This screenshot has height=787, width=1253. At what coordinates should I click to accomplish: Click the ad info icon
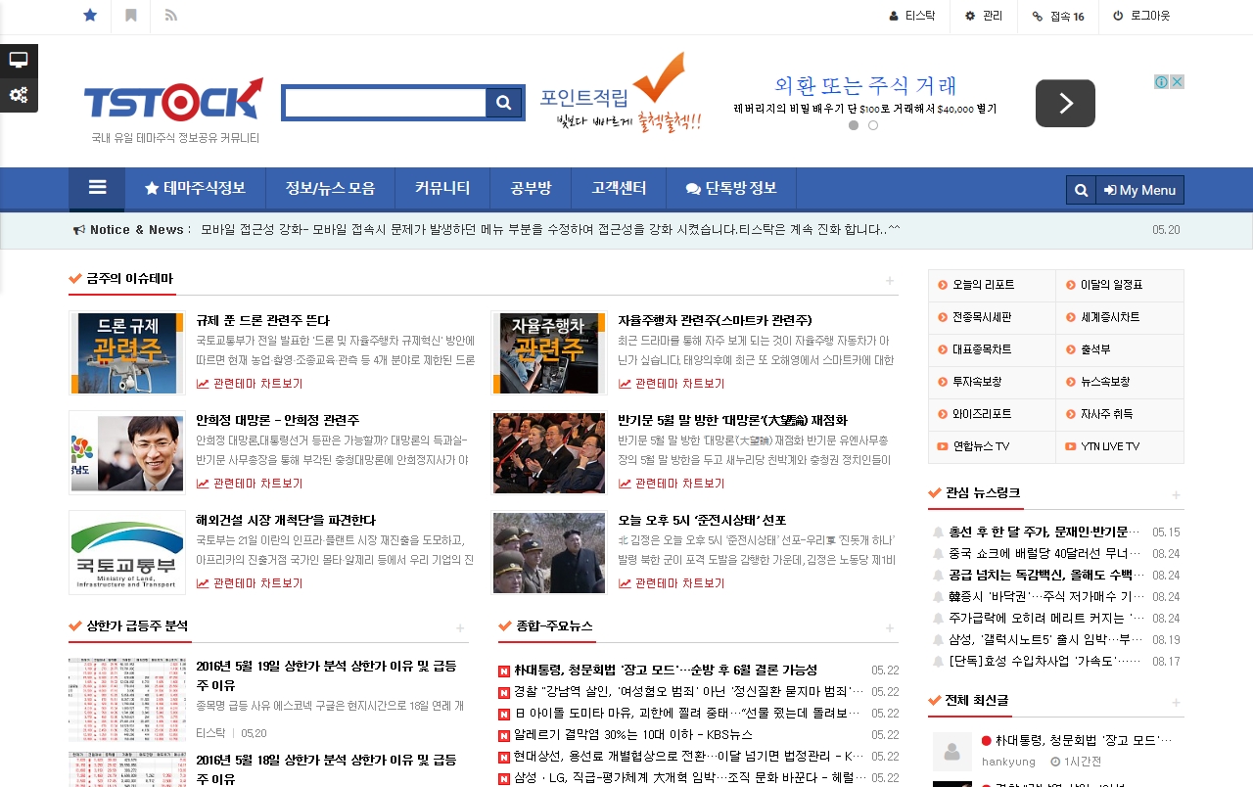(1161, 82)
